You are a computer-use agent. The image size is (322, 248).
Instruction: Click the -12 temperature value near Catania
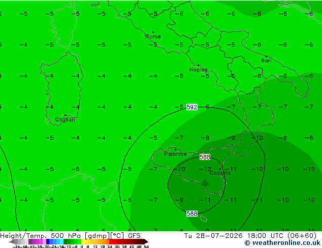pyautogui.click(x=205, y=169)
